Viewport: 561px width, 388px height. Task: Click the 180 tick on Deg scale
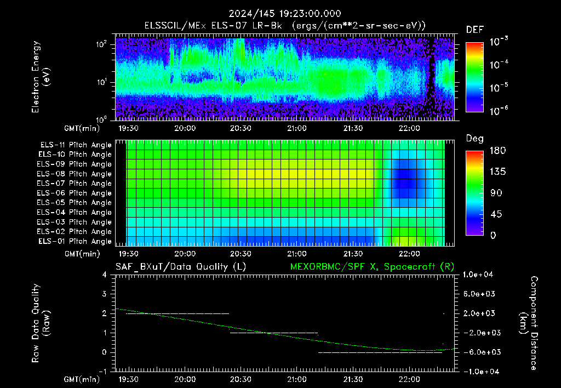pyautogui.click(x=497, y=150)
